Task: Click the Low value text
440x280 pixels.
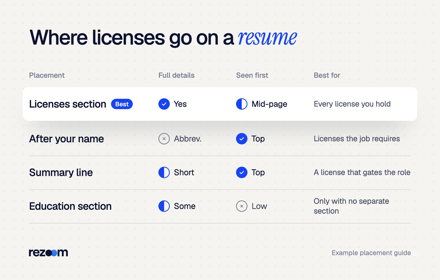Action: click(259, 206)
